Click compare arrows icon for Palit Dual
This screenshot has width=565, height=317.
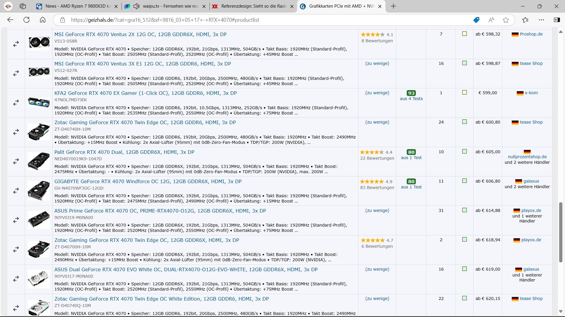point(16,161)
